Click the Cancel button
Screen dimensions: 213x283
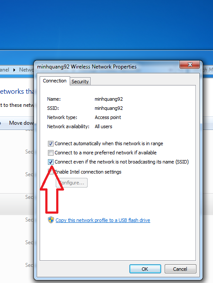pos(180,269)
